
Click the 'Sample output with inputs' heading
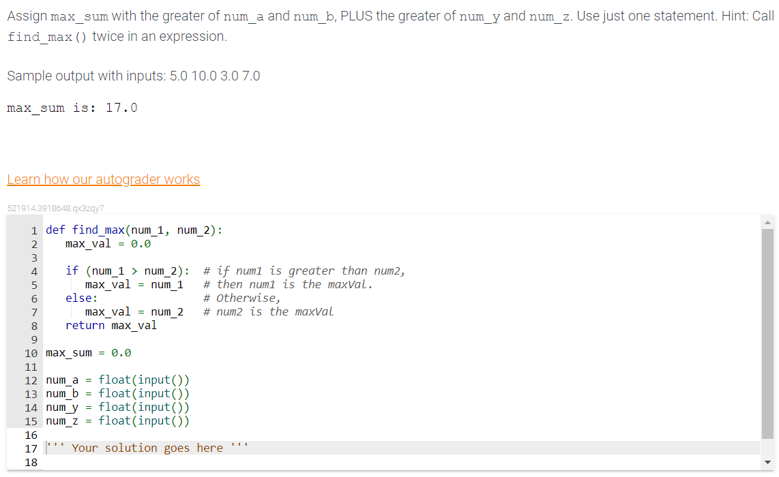(x=132, y=76)
